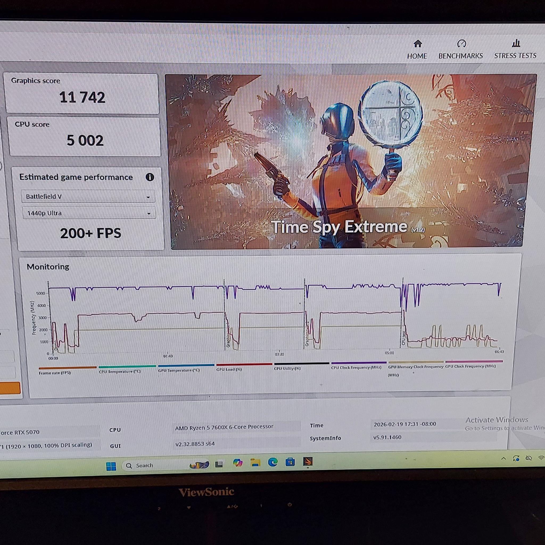Click the 05:00 time mark on chart
545x545 pixels.
pyautogui.click(x=389, y=353)
